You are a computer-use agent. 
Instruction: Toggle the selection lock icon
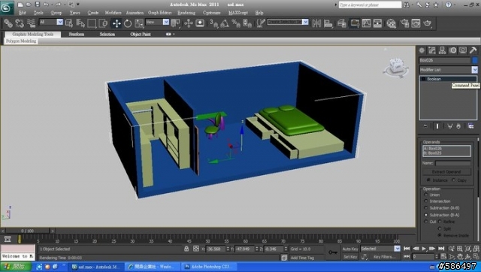[186, 249]
